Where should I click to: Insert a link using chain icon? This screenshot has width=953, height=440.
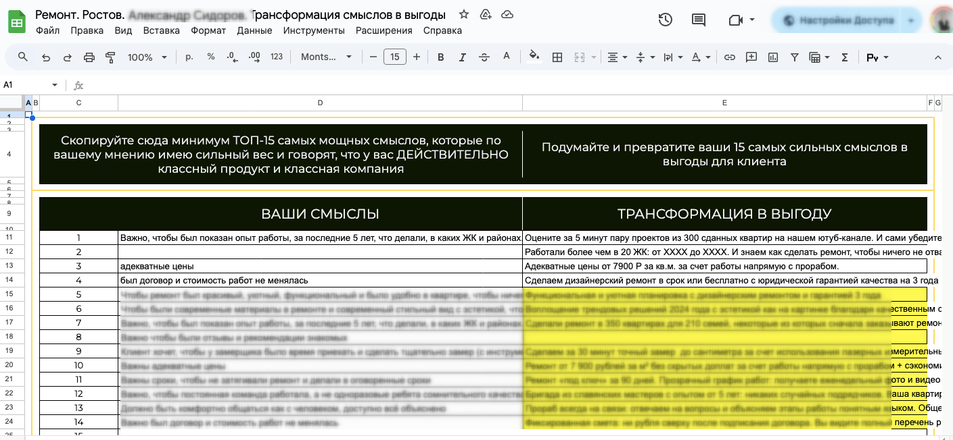tap(729, 57)
